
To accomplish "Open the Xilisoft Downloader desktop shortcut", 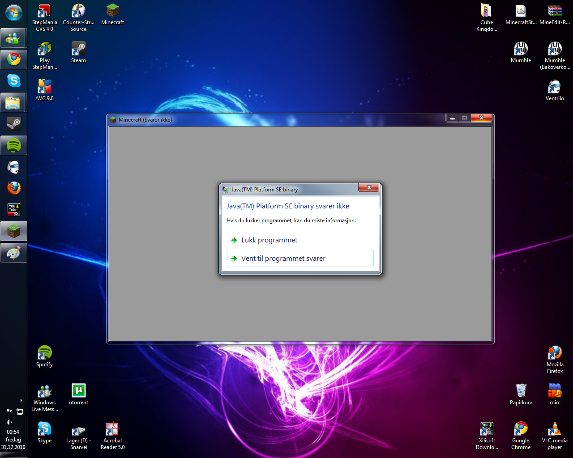I will click(487, 436).
